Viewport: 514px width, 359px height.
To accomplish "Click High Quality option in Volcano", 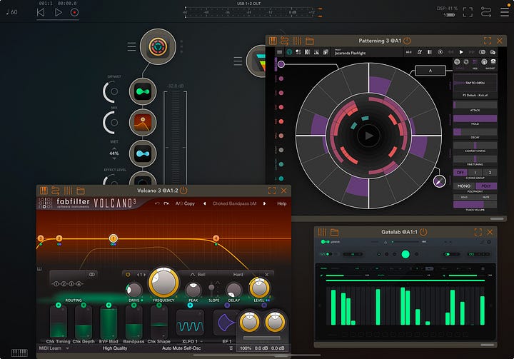I will (x=115, y=348).
